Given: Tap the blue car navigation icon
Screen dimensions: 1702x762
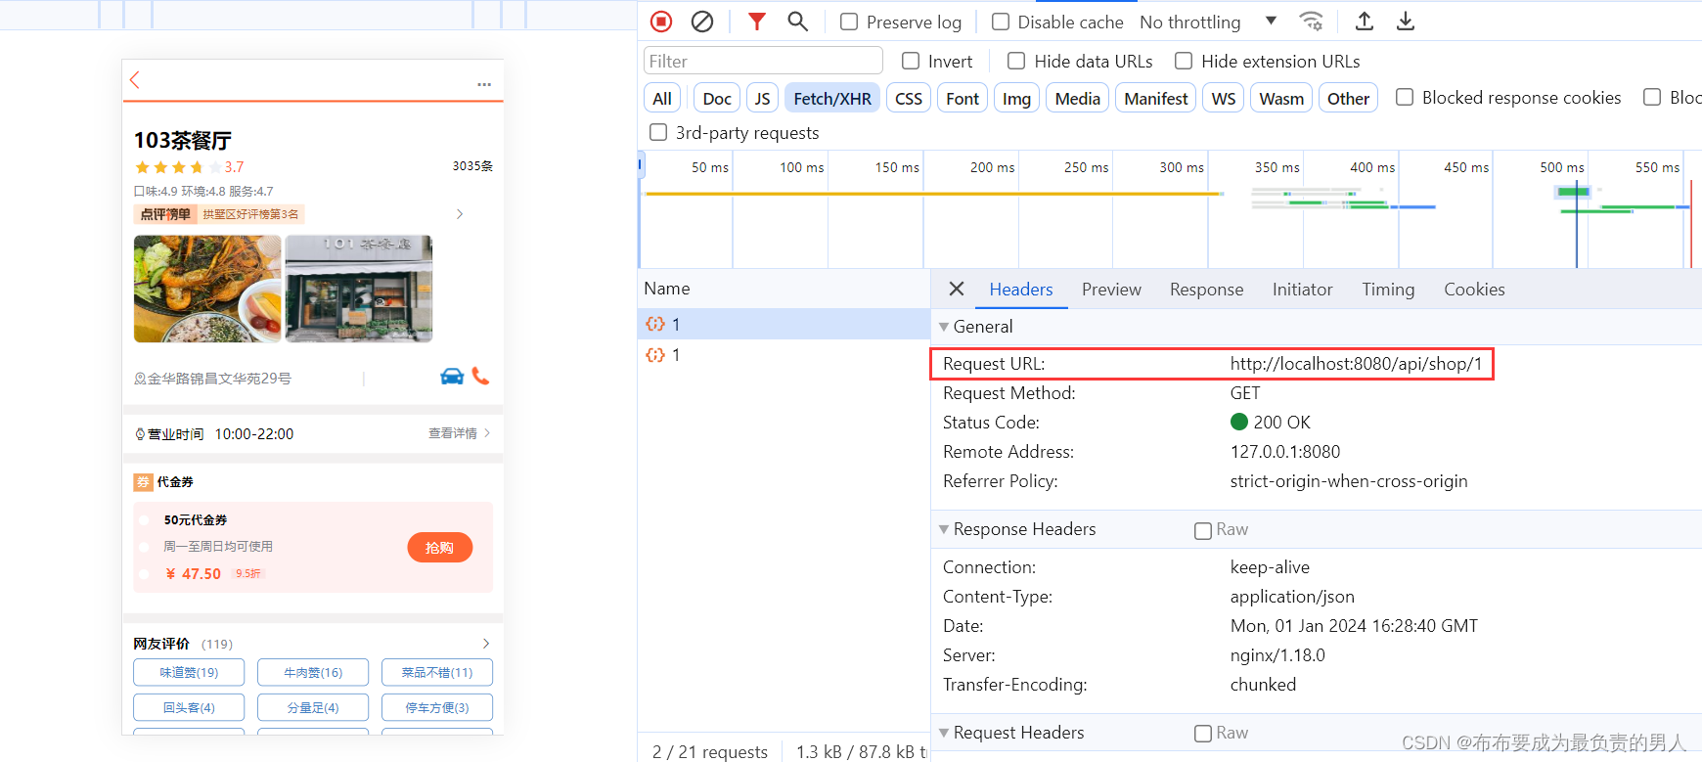Looking at the screenshot, I should 452,377.
